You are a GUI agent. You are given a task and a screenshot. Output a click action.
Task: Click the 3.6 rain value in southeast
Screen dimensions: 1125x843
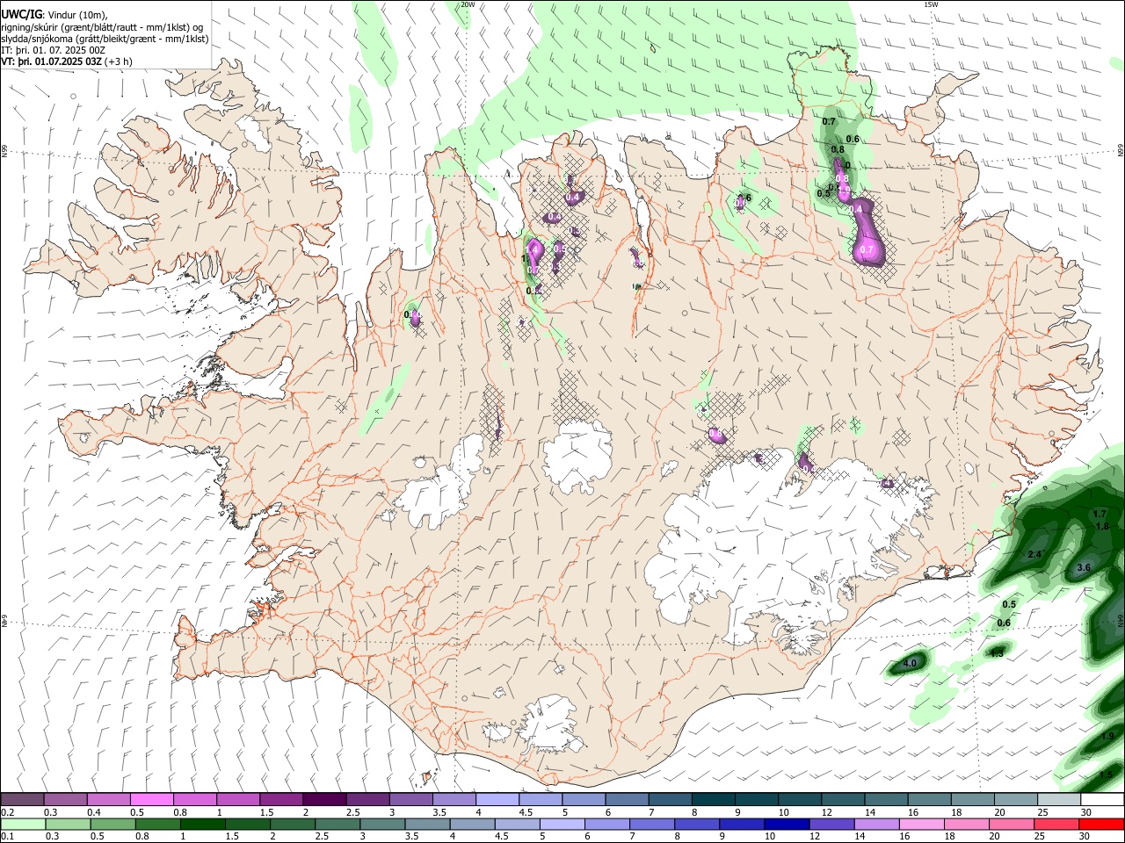coord(1083,568)
